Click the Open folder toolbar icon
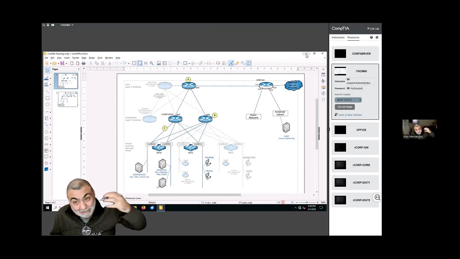 [54, 63]
